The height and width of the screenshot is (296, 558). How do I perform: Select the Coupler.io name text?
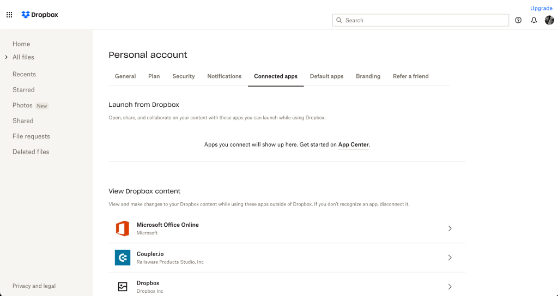(x=150, y=254)
